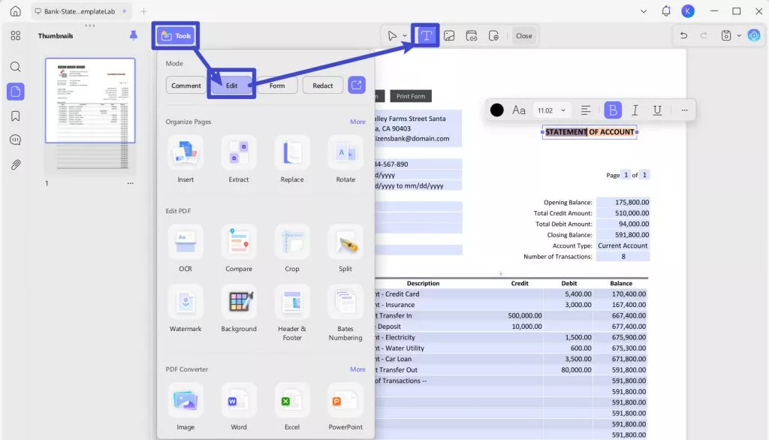Pin the Thumbnails panel

[134, 35]
